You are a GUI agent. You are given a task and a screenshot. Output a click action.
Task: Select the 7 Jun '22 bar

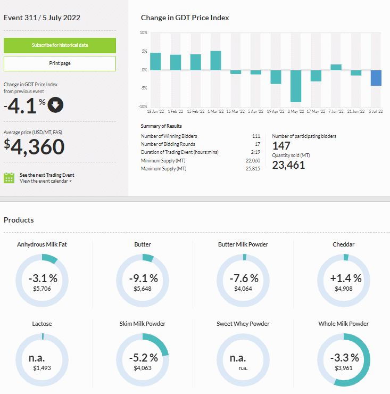(336, 67)
